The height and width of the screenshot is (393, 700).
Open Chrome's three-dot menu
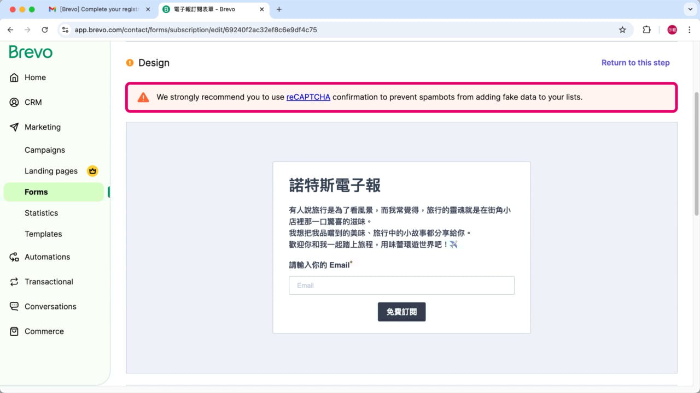690,29
